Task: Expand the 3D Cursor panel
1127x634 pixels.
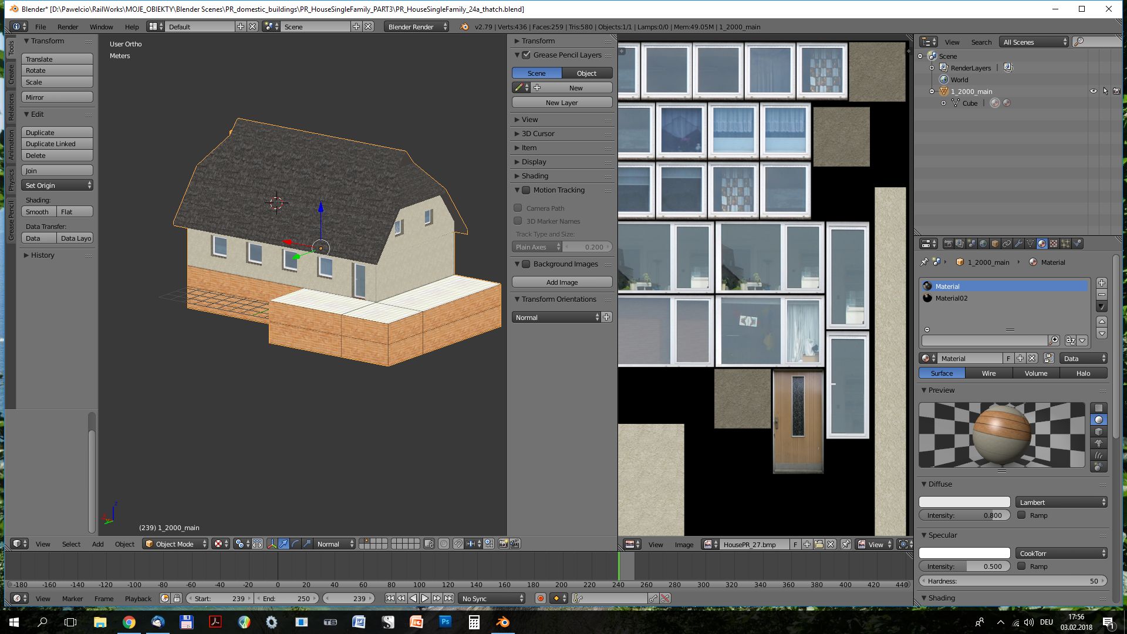Action: point(537,134)
